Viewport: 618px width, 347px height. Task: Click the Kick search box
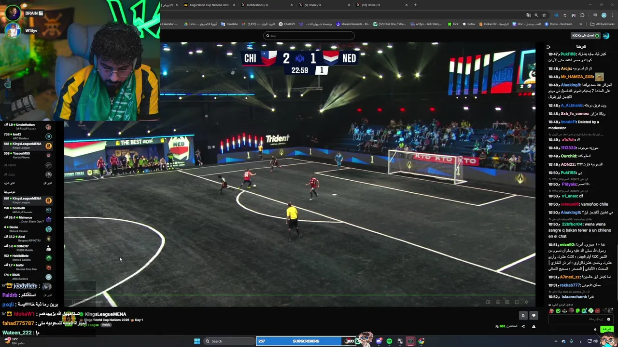coord(309,35)
